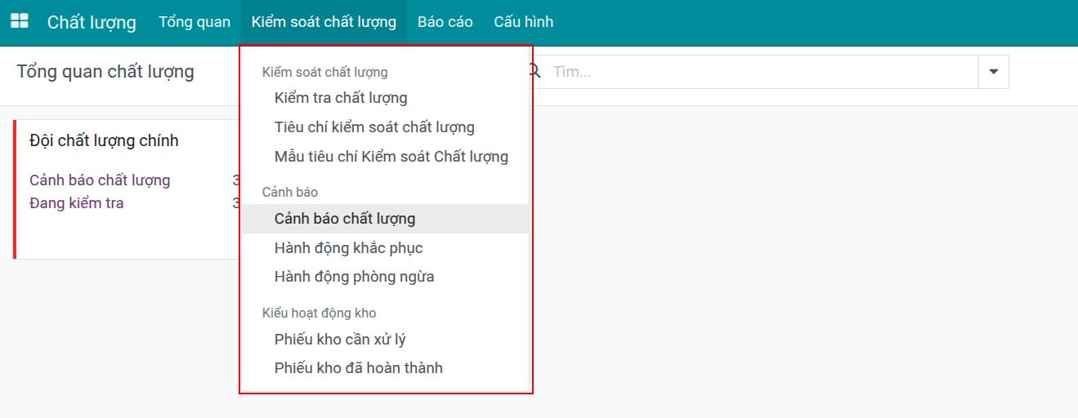The image size is (1078, 418).
Task: Click the search magnifier icon
Action: click(535, 71)
